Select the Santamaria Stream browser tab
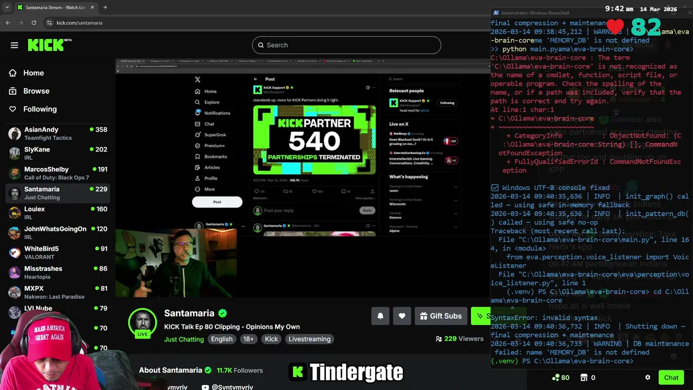 (56, 8)
